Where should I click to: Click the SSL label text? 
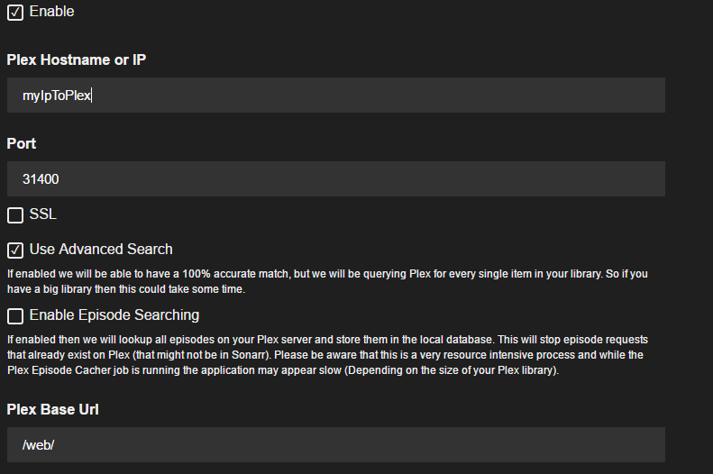click(x=42, y=214)
